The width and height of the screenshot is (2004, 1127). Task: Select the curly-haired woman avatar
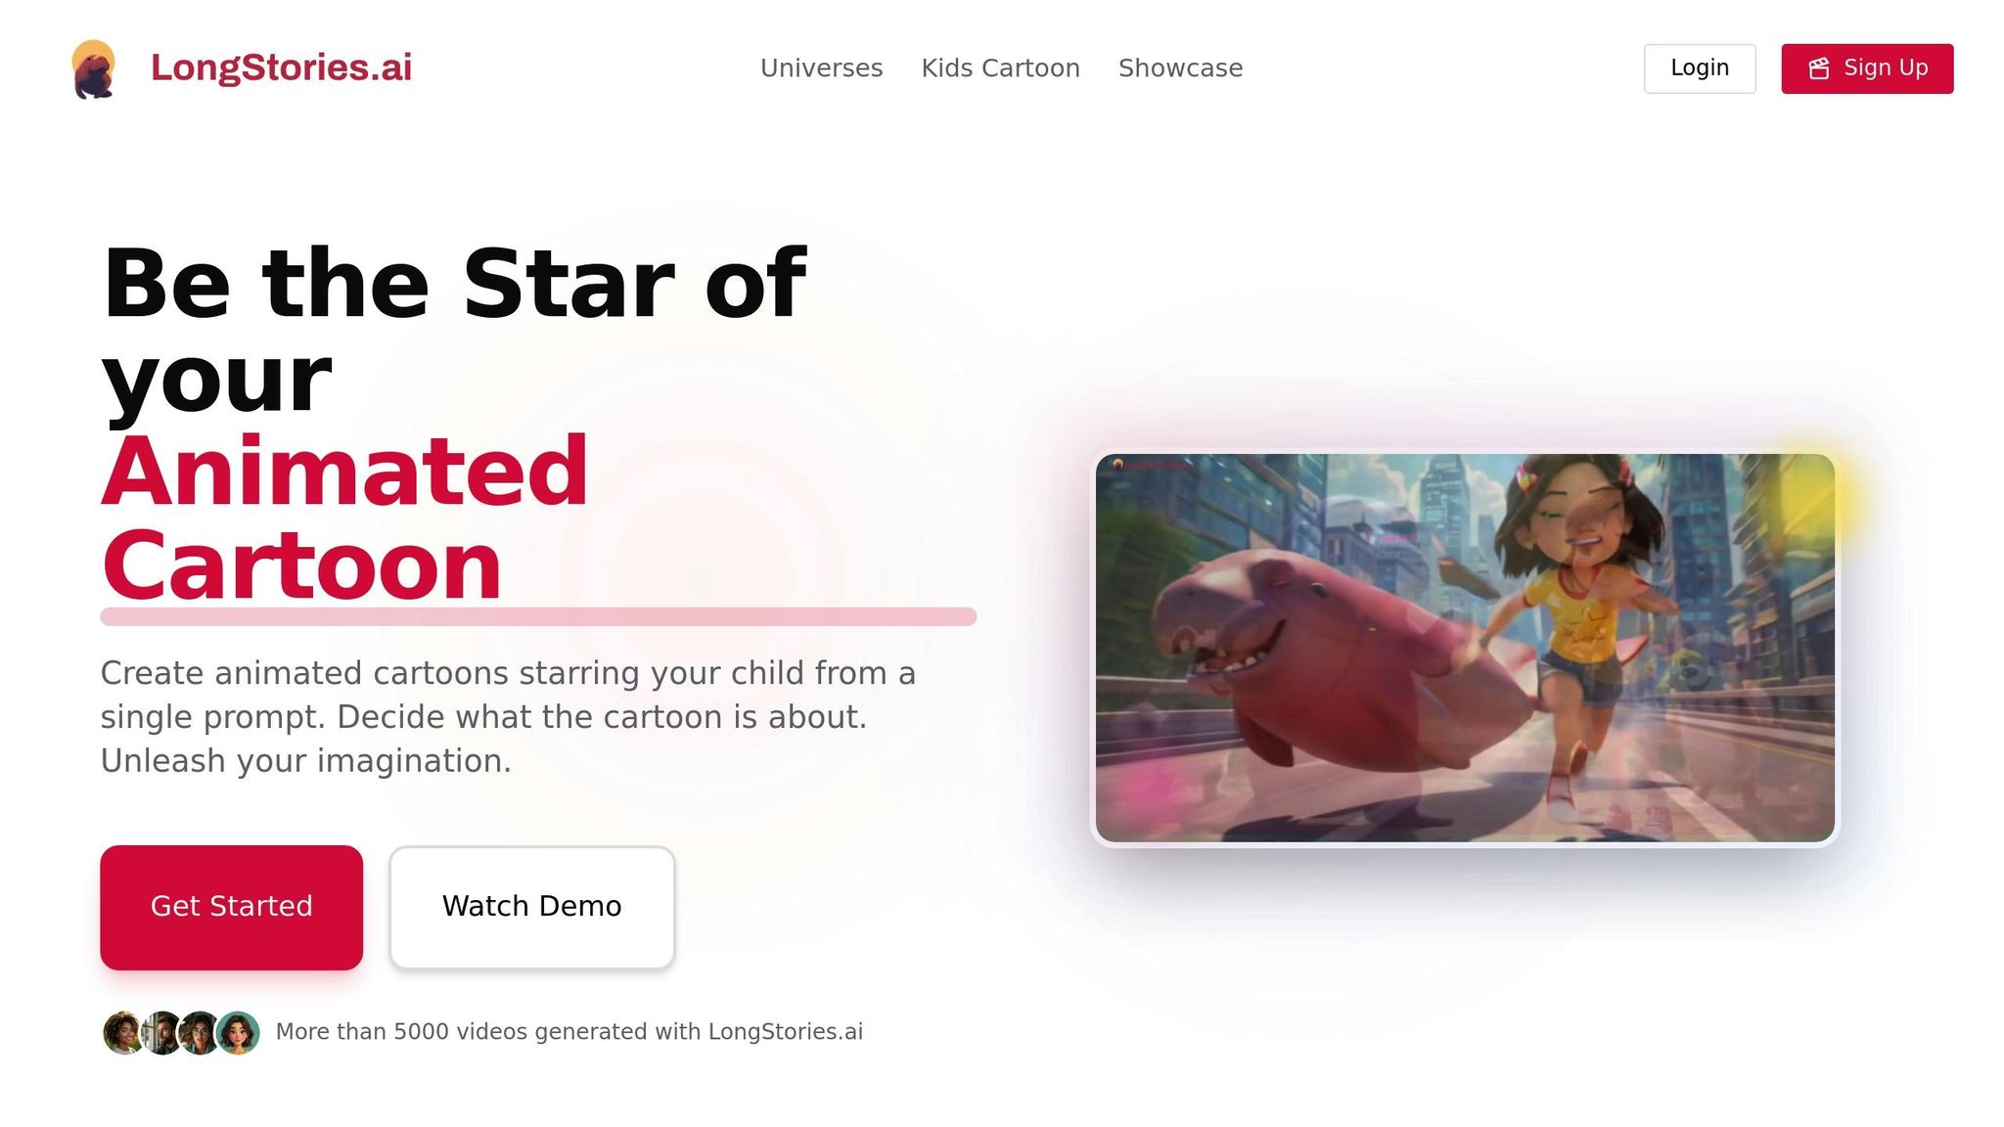click(x=123, y=1032)
